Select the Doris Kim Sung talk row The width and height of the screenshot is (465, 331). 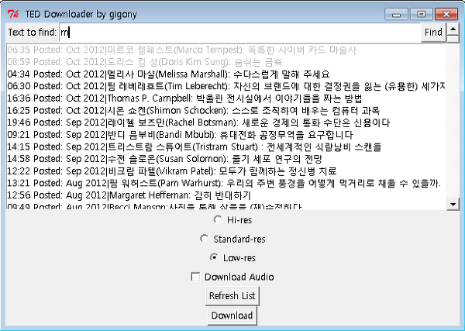(226, 62)
